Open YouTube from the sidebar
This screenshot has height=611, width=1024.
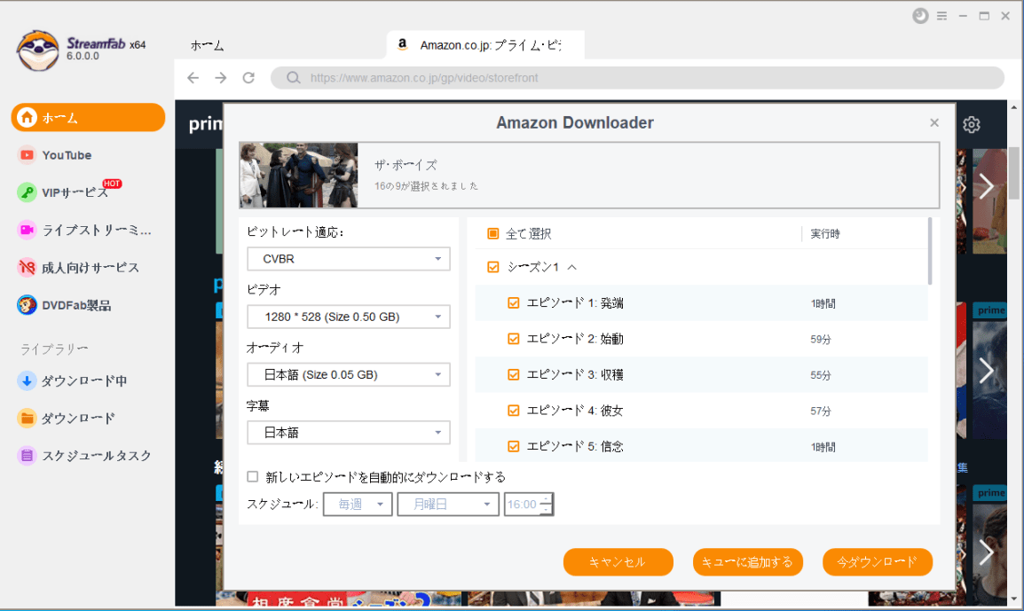click(67, 155)
